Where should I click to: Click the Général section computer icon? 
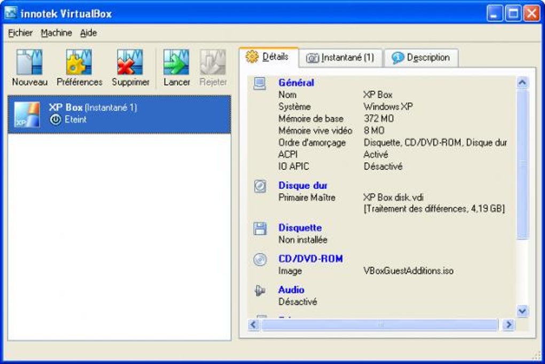point(260,83)
